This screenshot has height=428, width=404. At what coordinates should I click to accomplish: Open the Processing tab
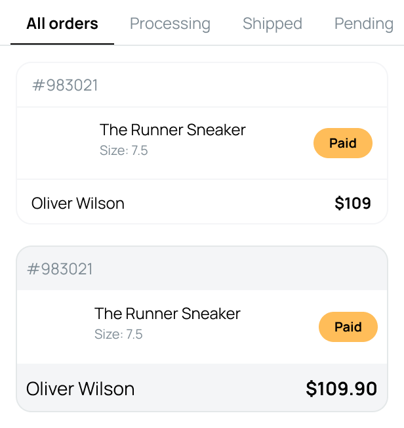click(170, 24)
